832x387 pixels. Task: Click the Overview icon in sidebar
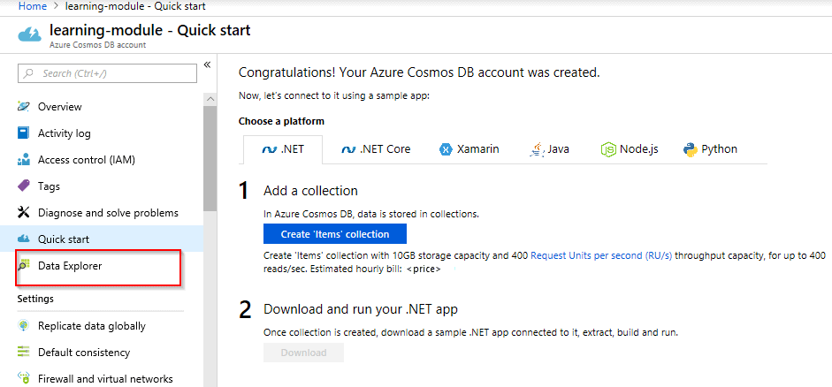24,107
